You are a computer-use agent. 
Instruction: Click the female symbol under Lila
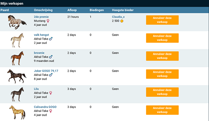(51, 93)
